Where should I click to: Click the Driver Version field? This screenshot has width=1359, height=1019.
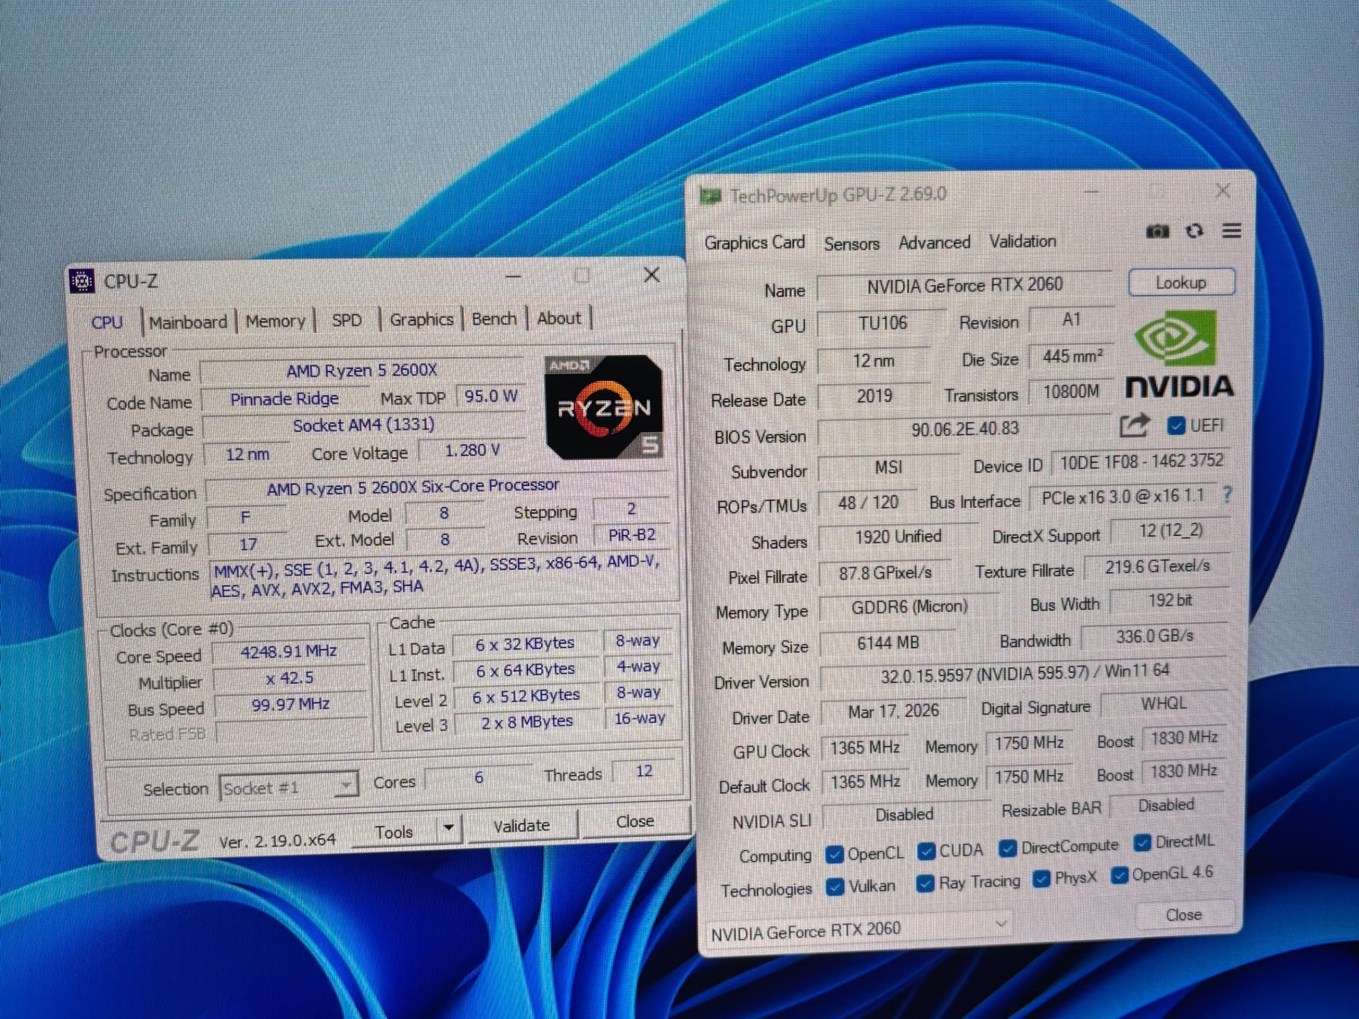pos(1025,673)
